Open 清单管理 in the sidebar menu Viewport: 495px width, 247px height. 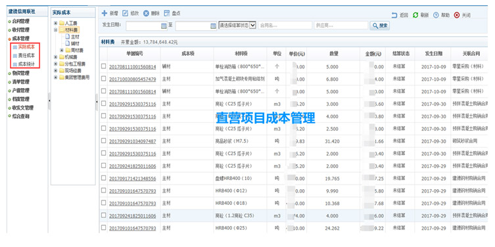20,81
